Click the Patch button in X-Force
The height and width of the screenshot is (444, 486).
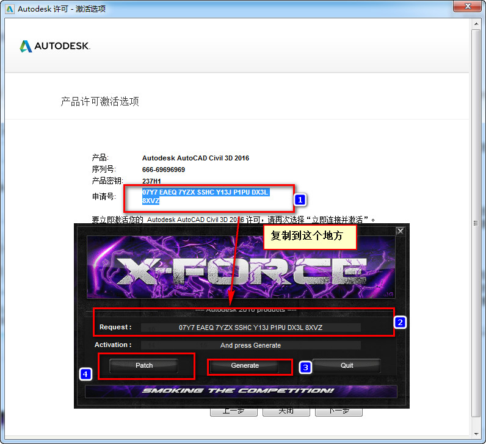(144, 365)
